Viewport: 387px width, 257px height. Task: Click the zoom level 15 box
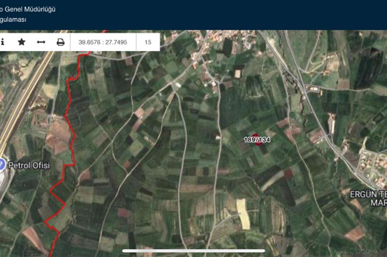coord(148,42)
